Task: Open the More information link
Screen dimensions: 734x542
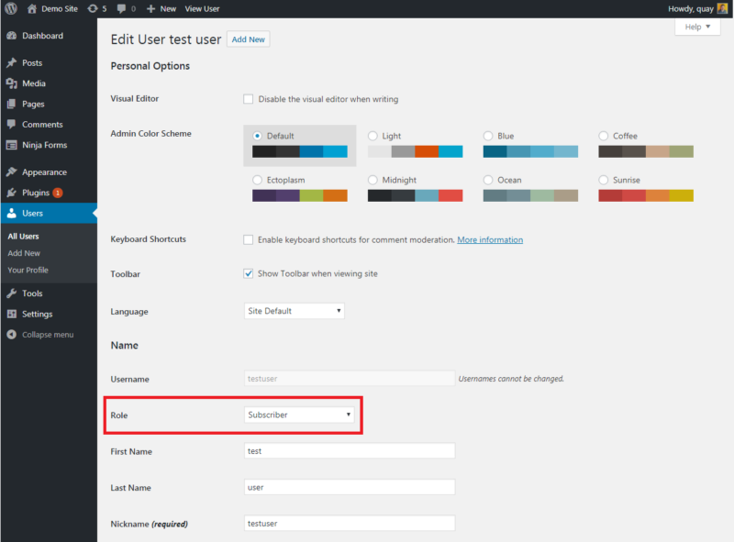Action: (x=490, y=239)
